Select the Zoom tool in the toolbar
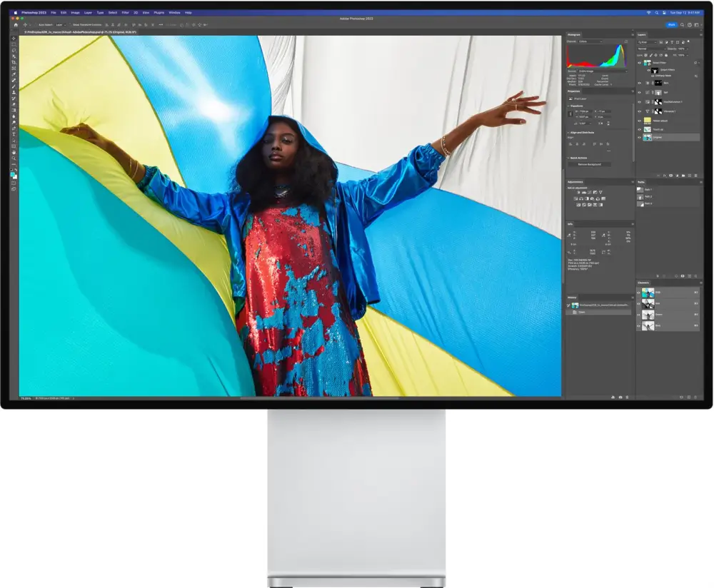 [14, 158]
